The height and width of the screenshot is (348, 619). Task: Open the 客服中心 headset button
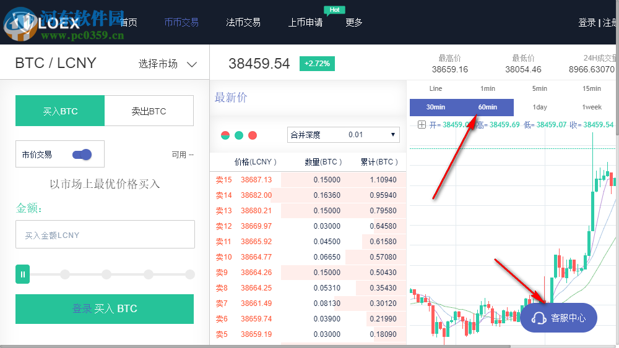click(558, 318)
